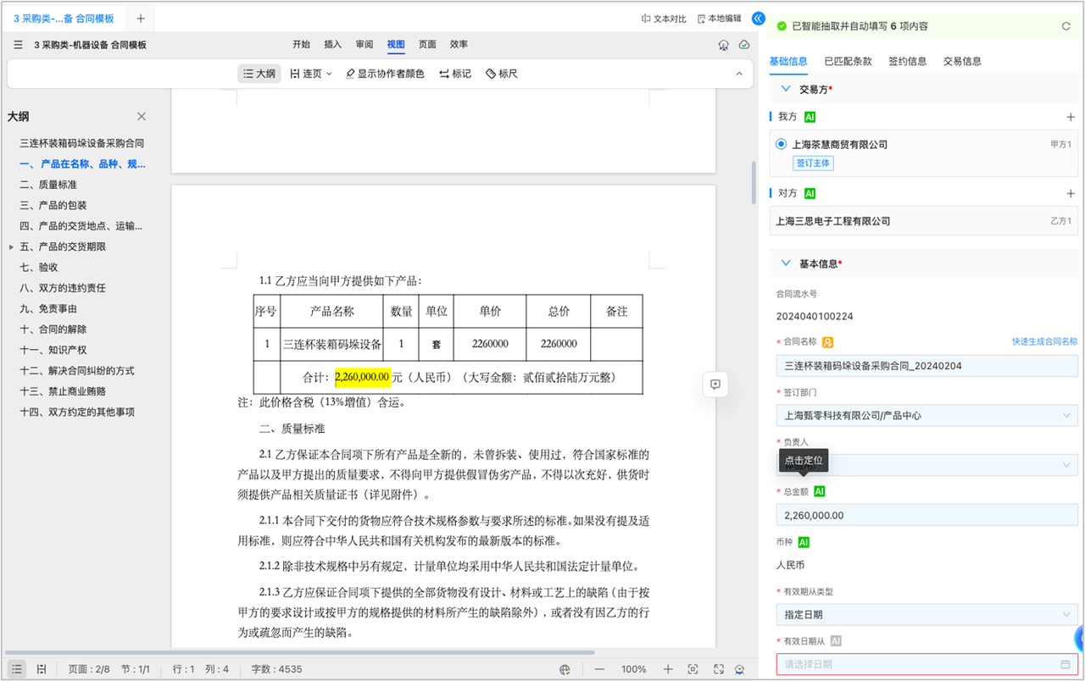The width and height of the screenshot is (1085, 681).
Task: Click the comment icon at the document's right edge
Action: (x=715, y=385)
